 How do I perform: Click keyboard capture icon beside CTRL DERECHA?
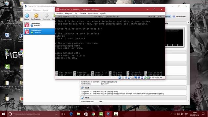pyautogui.click(x=148, y=78)
